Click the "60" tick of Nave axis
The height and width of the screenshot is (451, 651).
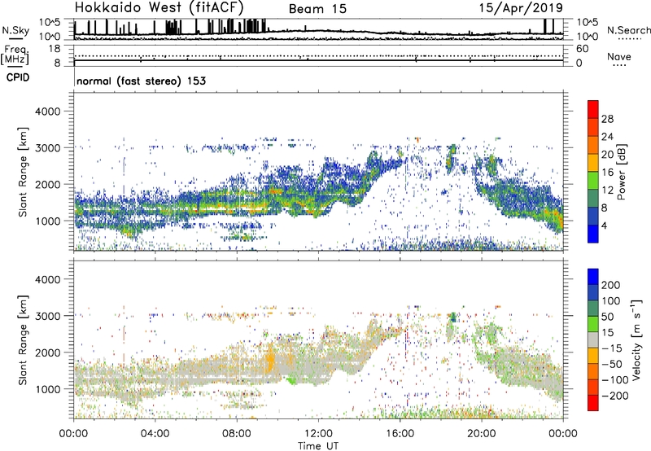[582, 49]
